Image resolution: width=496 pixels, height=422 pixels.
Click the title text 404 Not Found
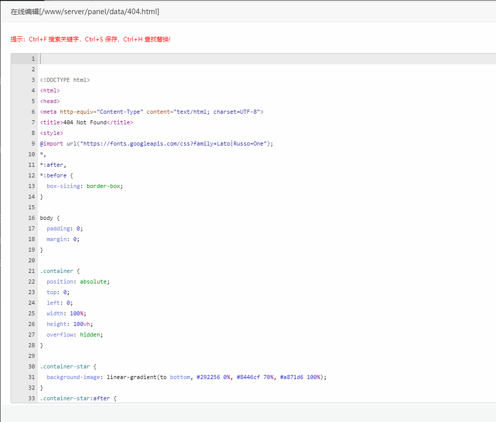(x=85, y=122)
